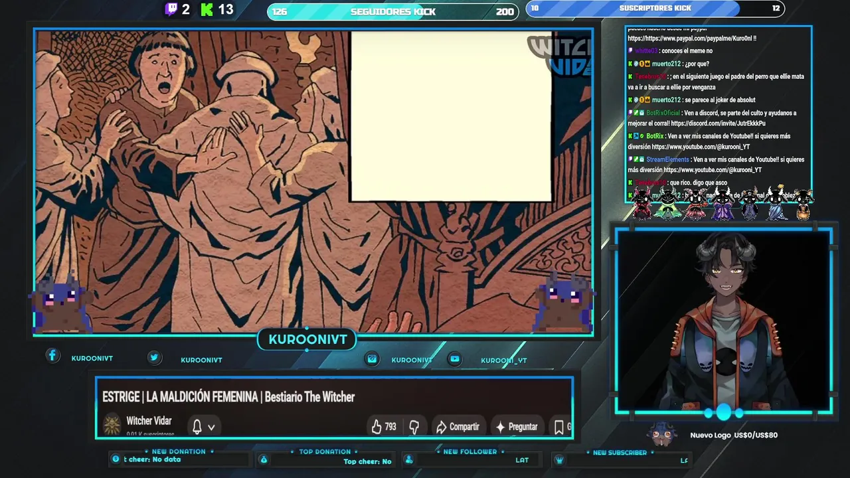The height and width of the screenshot is (478, 850).
Task: Click the blank white comic panel in video
Action: [451, 116]
